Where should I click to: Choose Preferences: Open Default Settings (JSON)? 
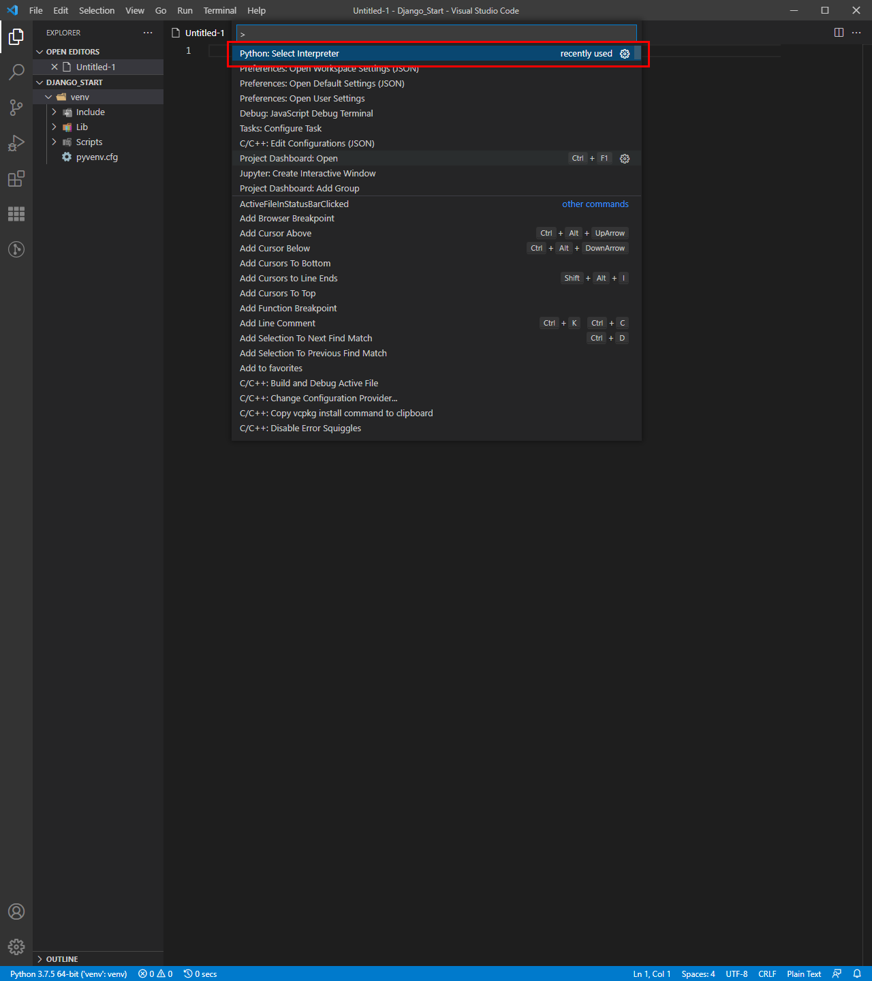(x=437, y=84)
